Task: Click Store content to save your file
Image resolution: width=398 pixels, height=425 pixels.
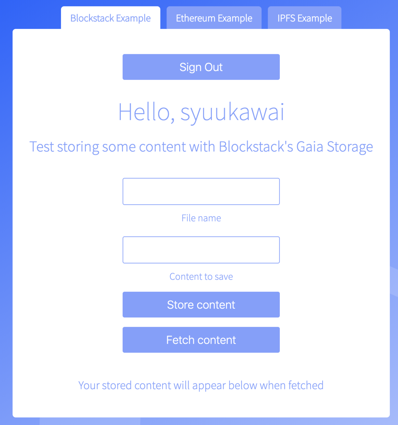Action: [201, 304]
